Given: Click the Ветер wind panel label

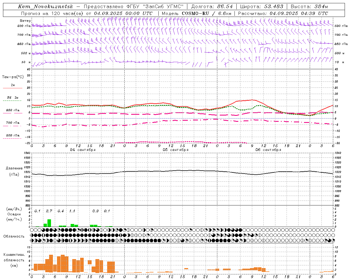Looking at the screenshot, I should click(25, 21).
